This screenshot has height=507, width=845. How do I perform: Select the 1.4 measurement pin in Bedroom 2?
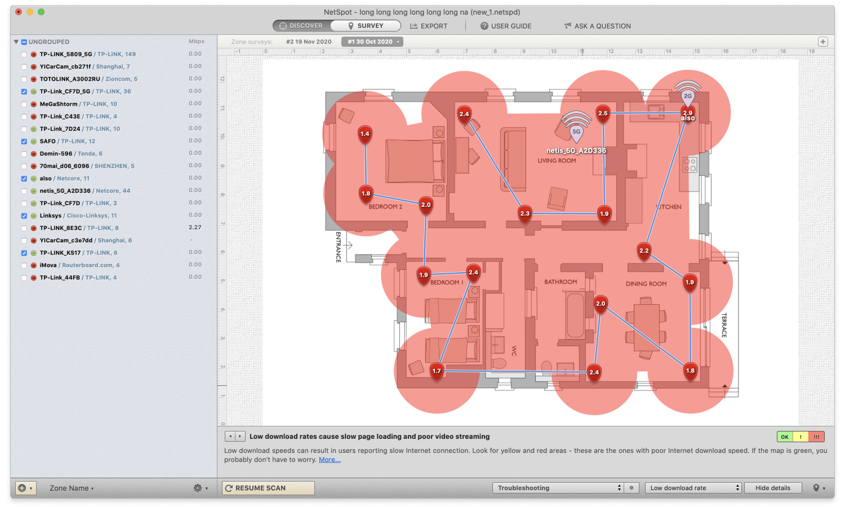(x=365, y=135)
